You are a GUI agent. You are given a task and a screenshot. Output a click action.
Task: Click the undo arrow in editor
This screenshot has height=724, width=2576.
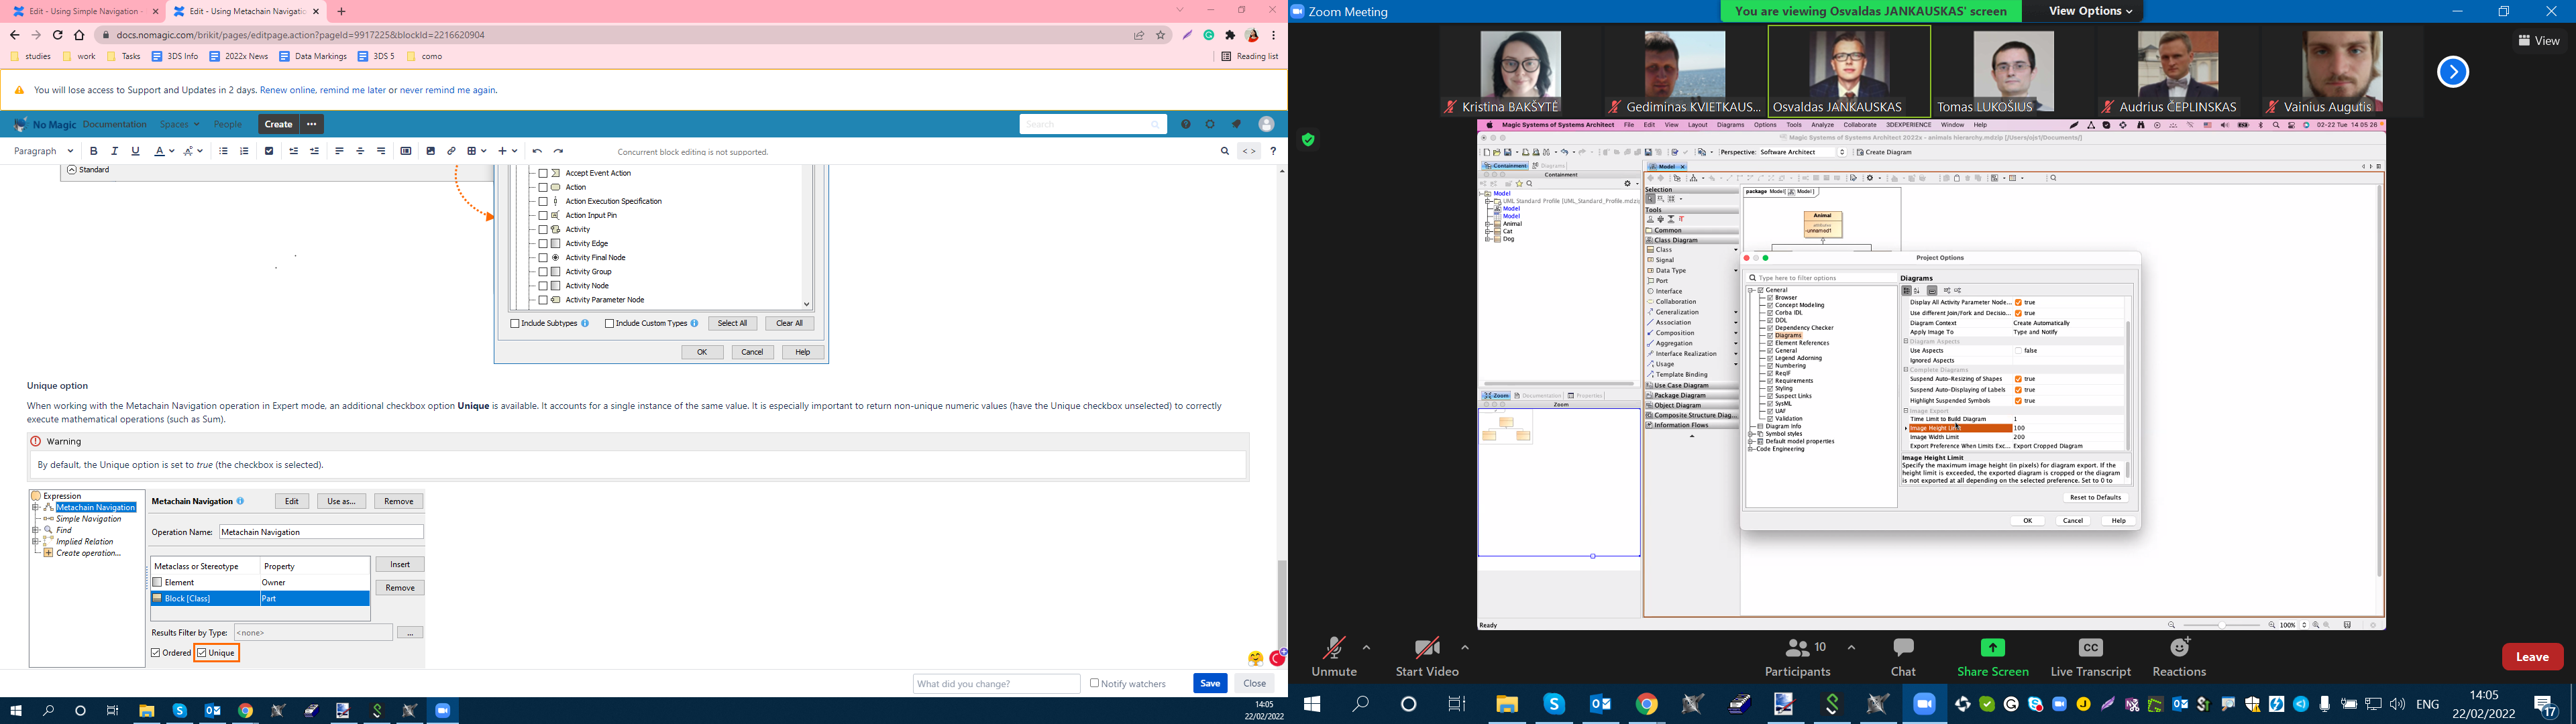(537, 151)
